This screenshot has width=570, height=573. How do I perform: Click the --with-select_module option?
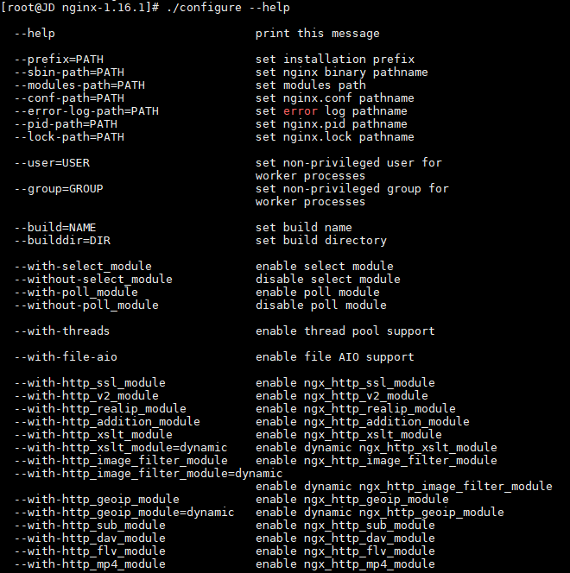83,267
